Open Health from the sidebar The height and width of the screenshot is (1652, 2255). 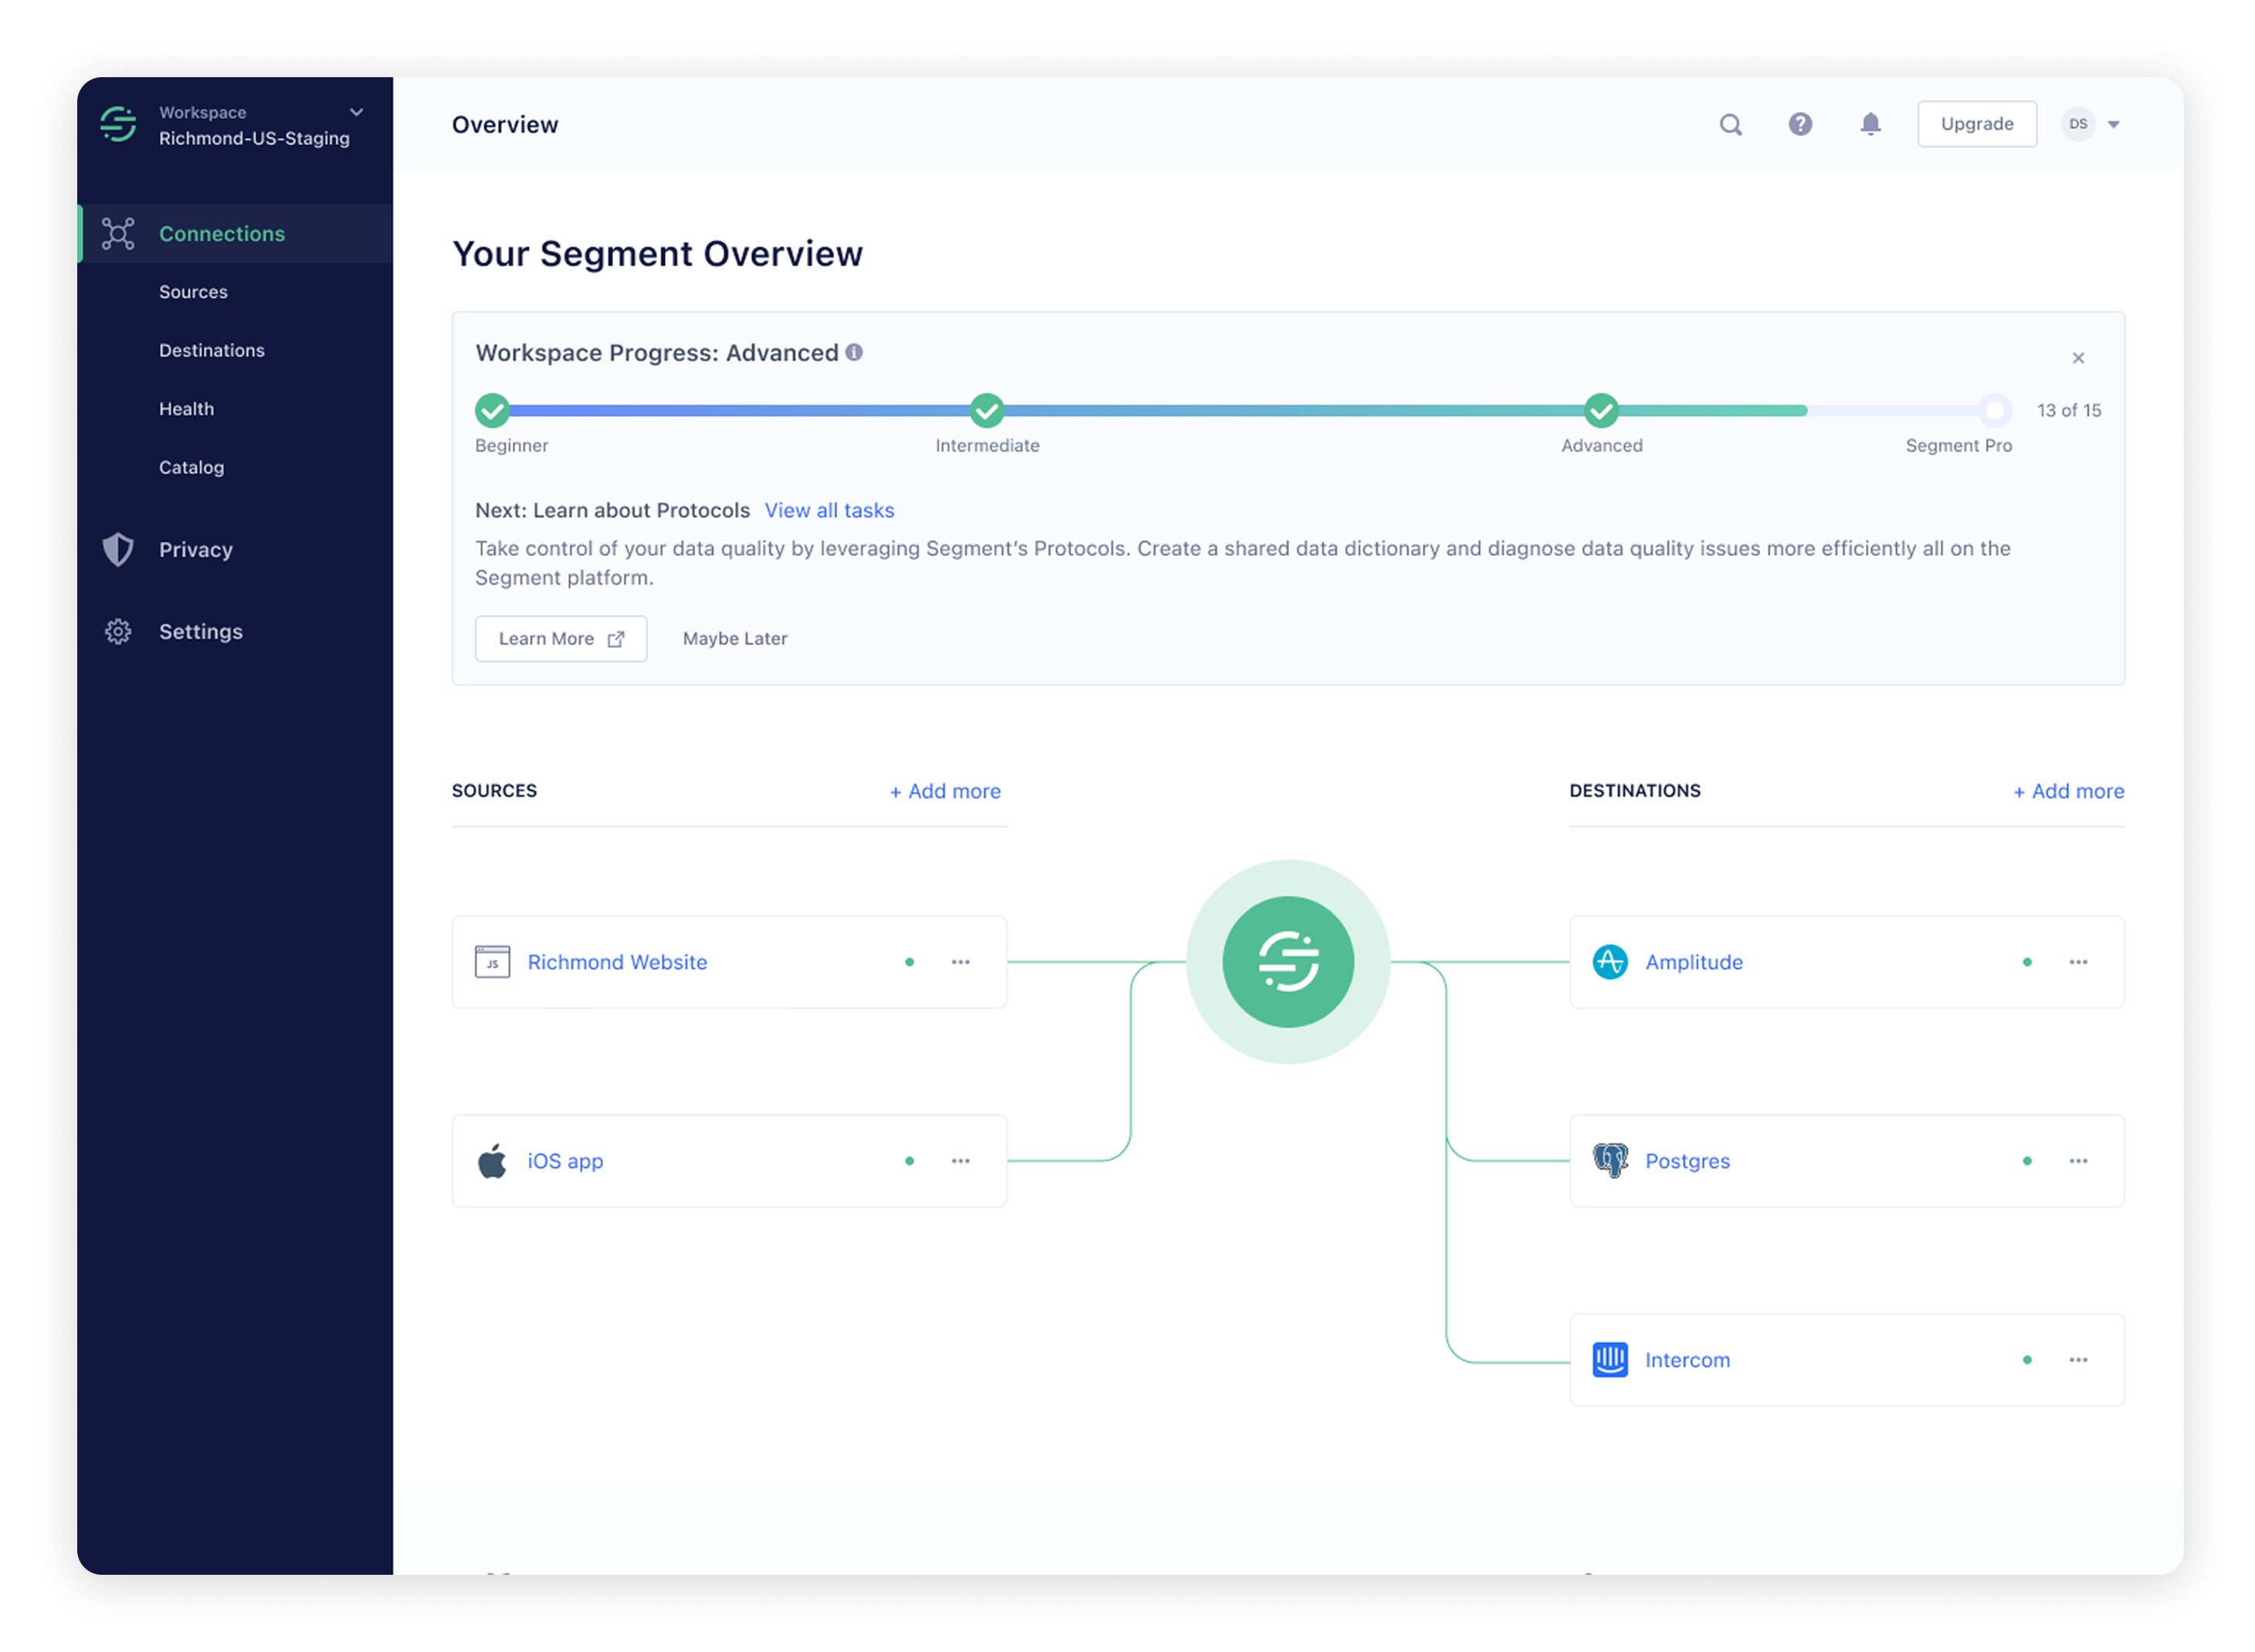(186, 408)
